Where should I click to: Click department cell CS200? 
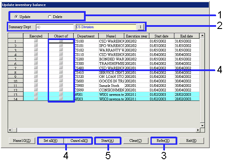point(86,59)
